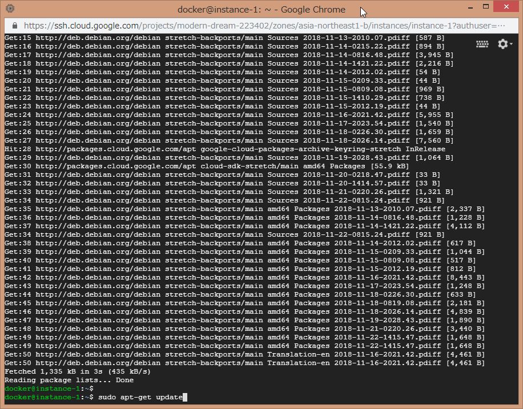This screenshot has height=409, width=523.
Task: Close the docker@instance-1 window
Action: click(506, 6)
